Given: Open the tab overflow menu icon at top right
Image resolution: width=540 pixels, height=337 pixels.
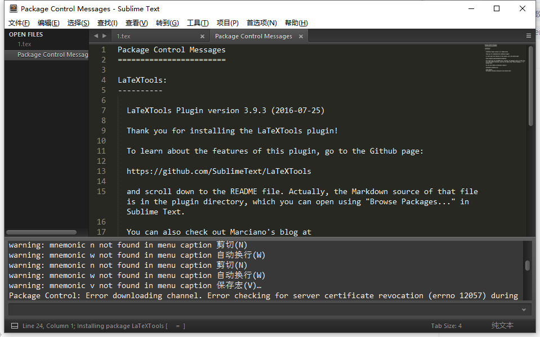Looking at the screenshot, I should [528, 35].
